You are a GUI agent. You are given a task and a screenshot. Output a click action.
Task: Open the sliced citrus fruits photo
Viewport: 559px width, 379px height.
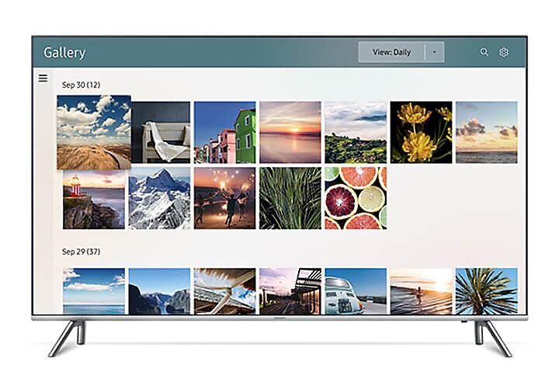[x=356, y=198]
